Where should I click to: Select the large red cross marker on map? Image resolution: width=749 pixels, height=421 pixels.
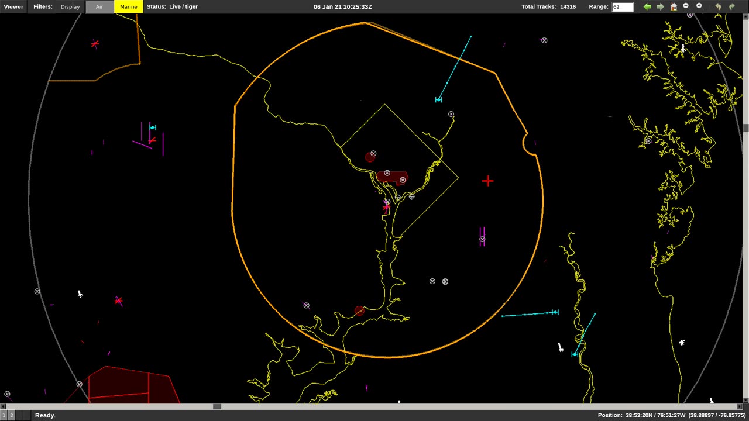[x=487, y=181]
